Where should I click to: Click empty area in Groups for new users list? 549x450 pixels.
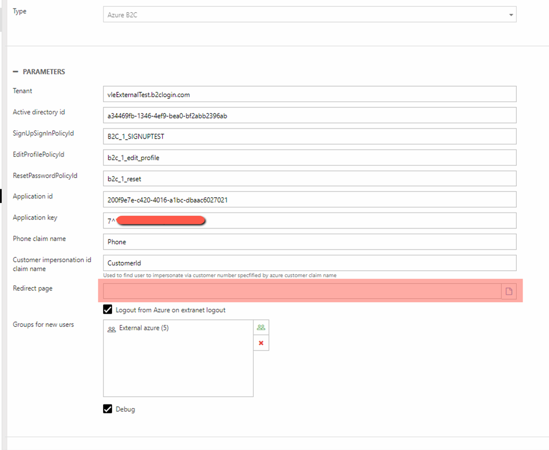point(178,370)
